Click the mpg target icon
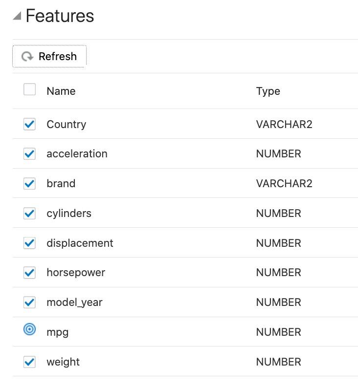Image resolution: width=358 pixels, height=389 pixels. coord(29,329)
